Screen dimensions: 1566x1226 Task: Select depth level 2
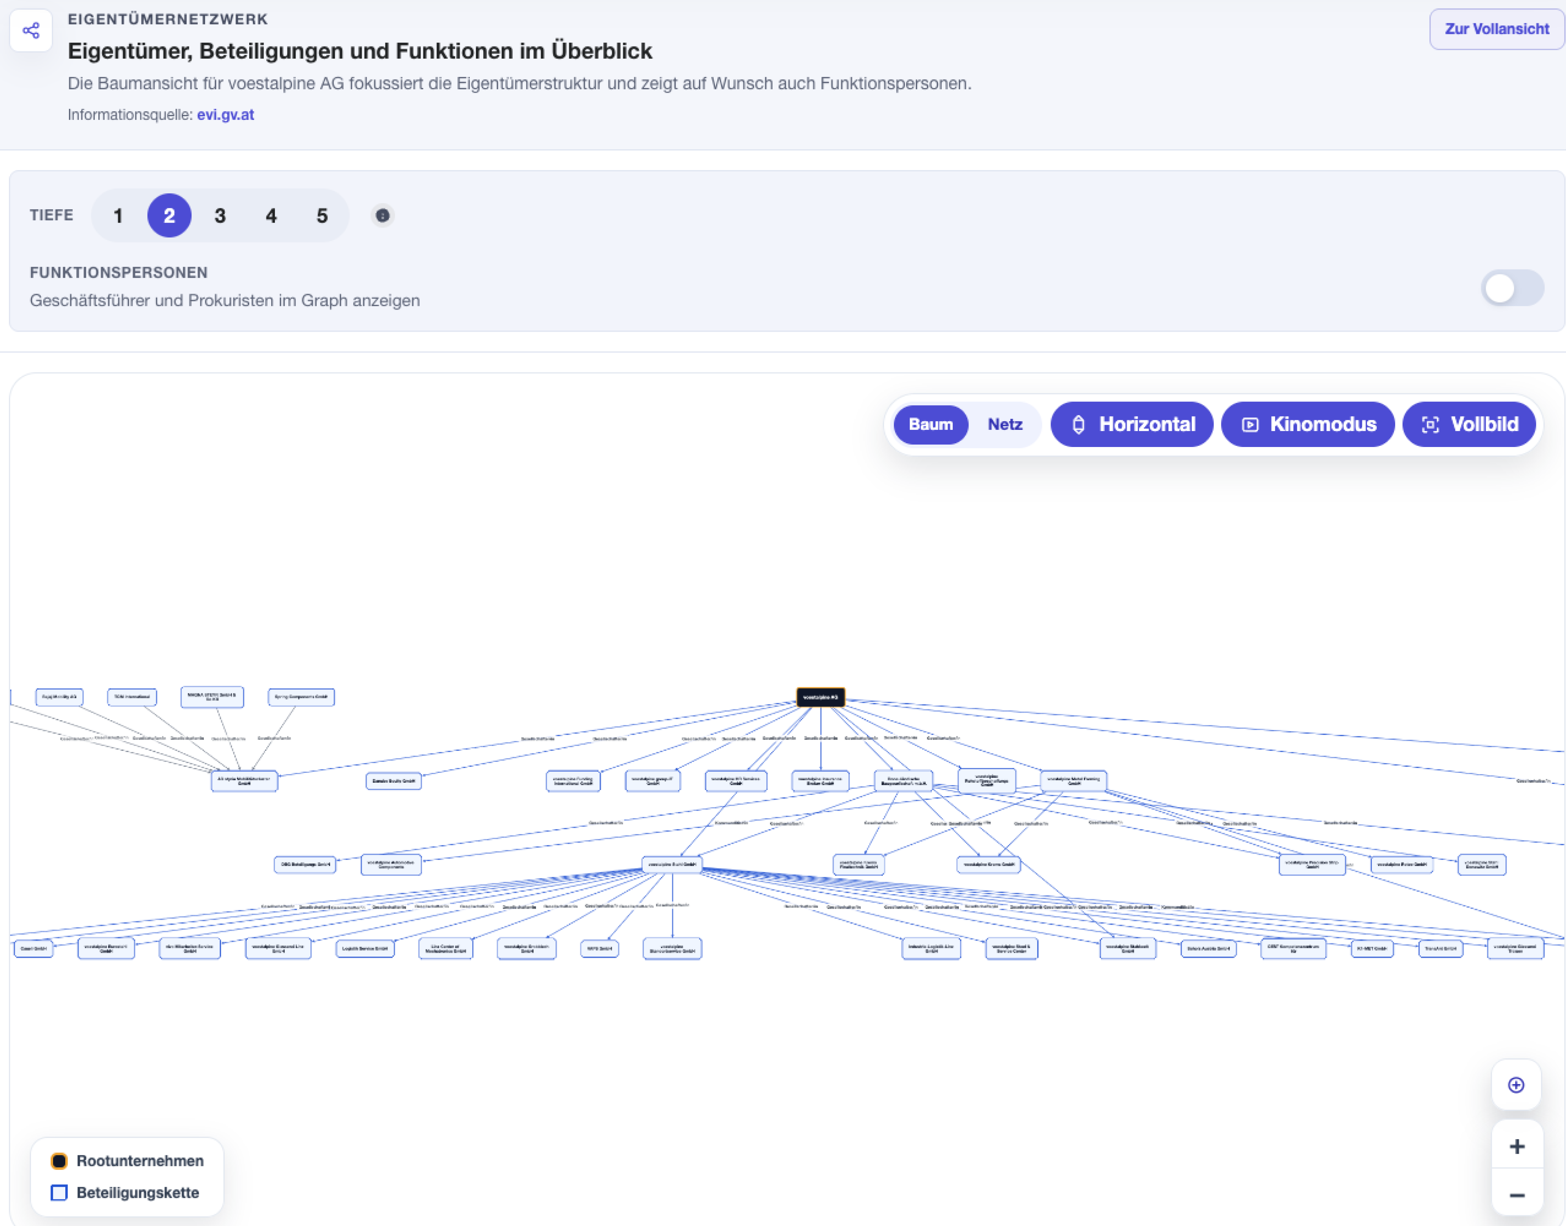(169, 215)
